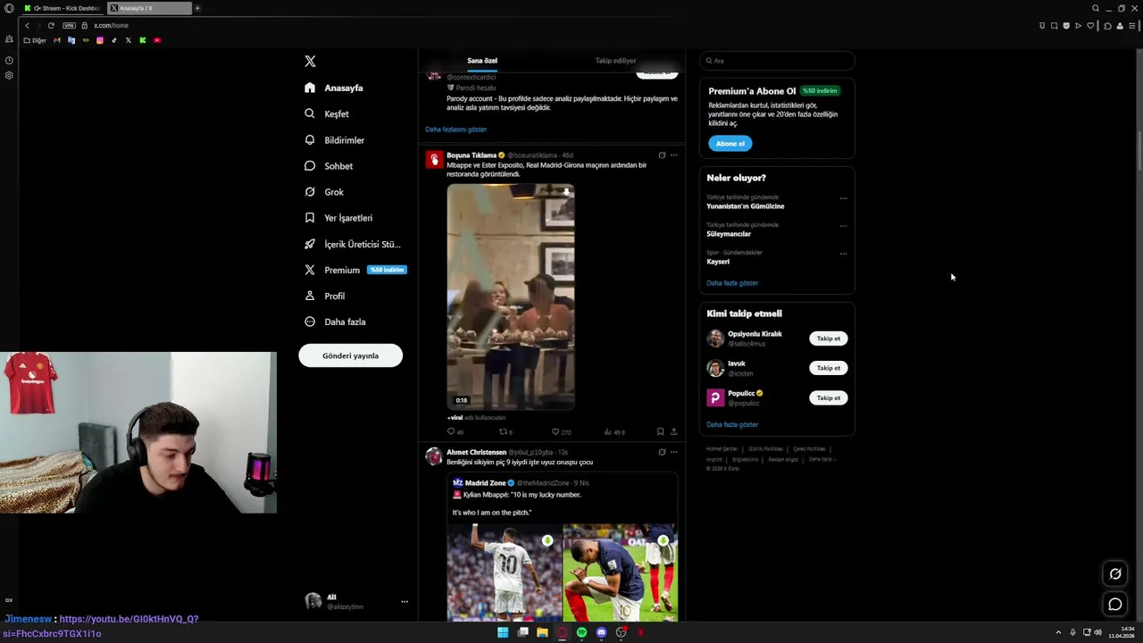Open Anasayfa home in the sidebar
1143x643 pixels.
(x=333, y=88)
